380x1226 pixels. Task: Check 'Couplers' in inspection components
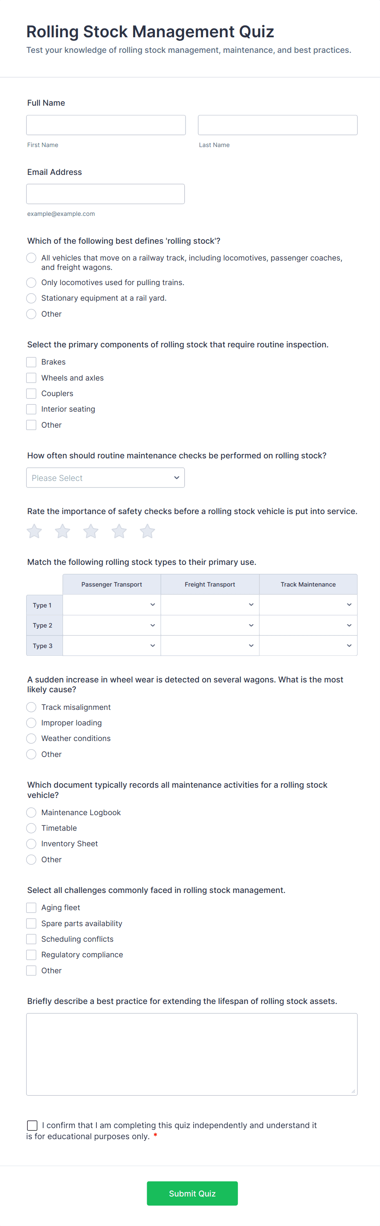[x=31, y=393]
